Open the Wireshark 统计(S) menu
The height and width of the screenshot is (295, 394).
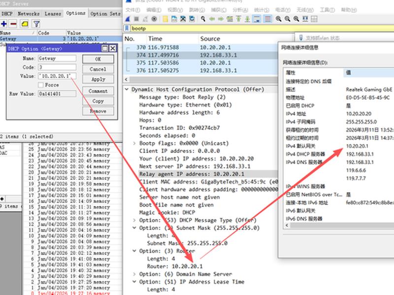click(x=262, y=10)
